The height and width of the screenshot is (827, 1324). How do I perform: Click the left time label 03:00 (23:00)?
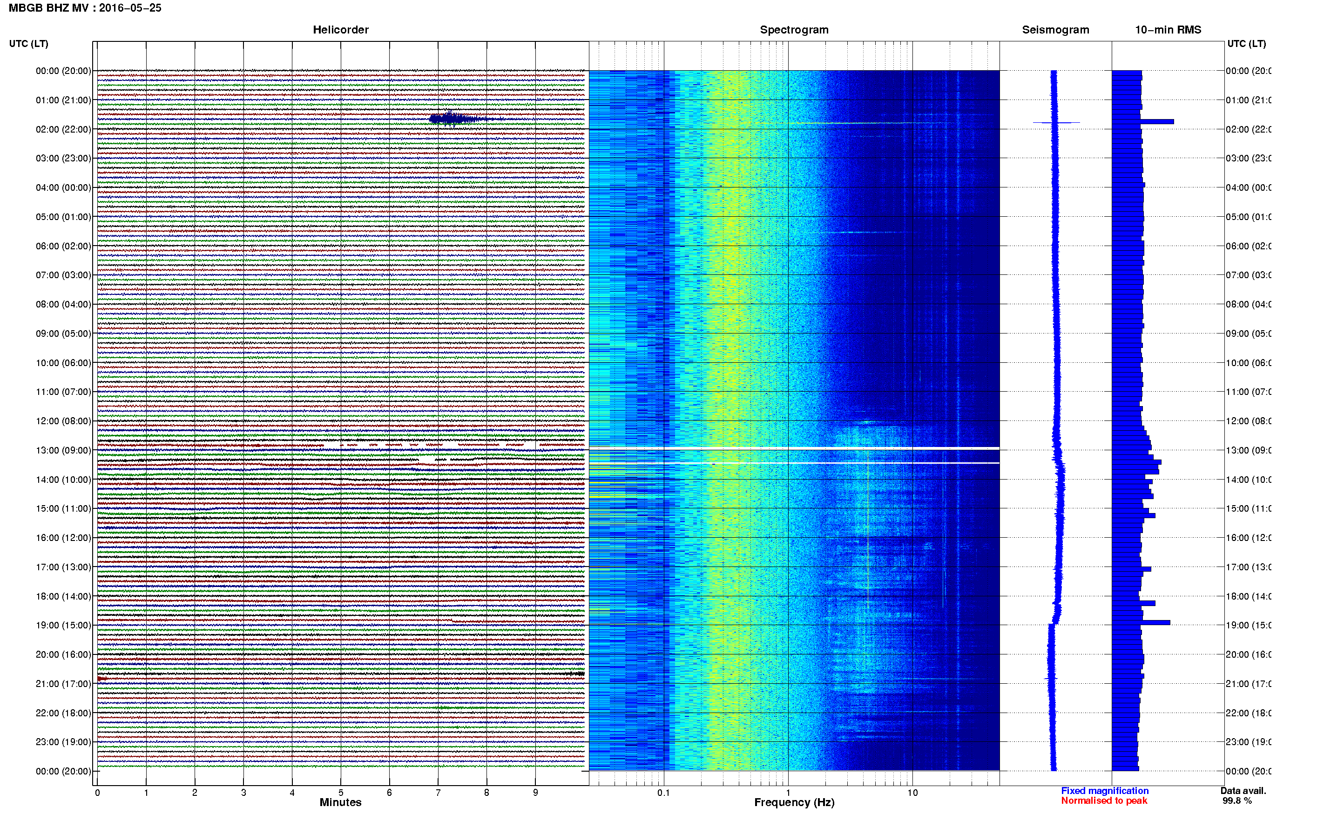(63, 158)
